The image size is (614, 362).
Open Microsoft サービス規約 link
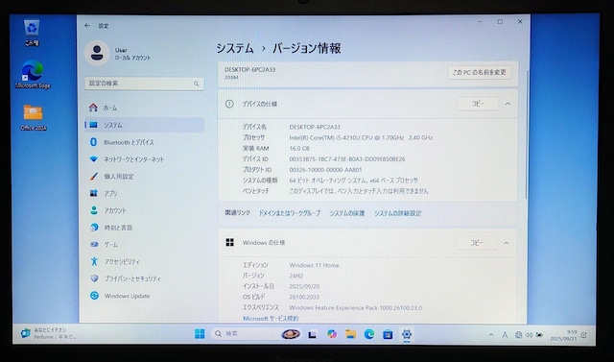tap(271, 319)
